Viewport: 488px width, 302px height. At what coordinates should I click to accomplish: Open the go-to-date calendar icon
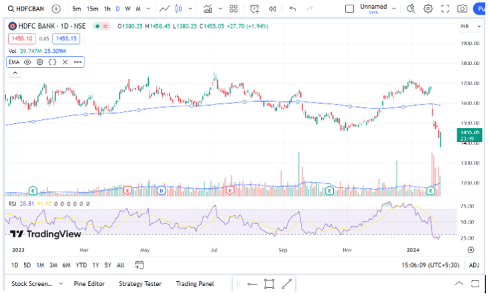(139, 265)
